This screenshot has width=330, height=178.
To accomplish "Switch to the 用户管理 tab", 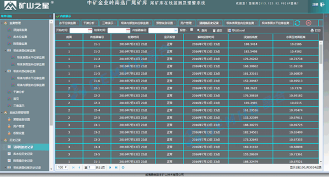I will 186,23.
